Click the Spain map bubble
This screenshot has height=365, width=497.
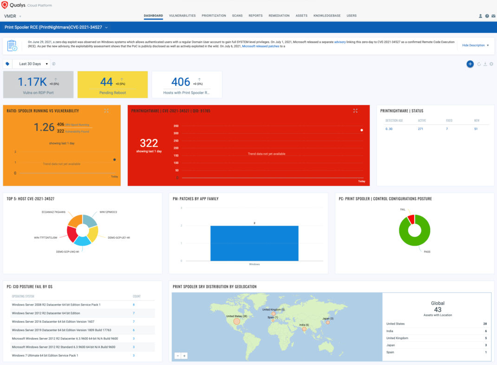(x=273, y=320)
